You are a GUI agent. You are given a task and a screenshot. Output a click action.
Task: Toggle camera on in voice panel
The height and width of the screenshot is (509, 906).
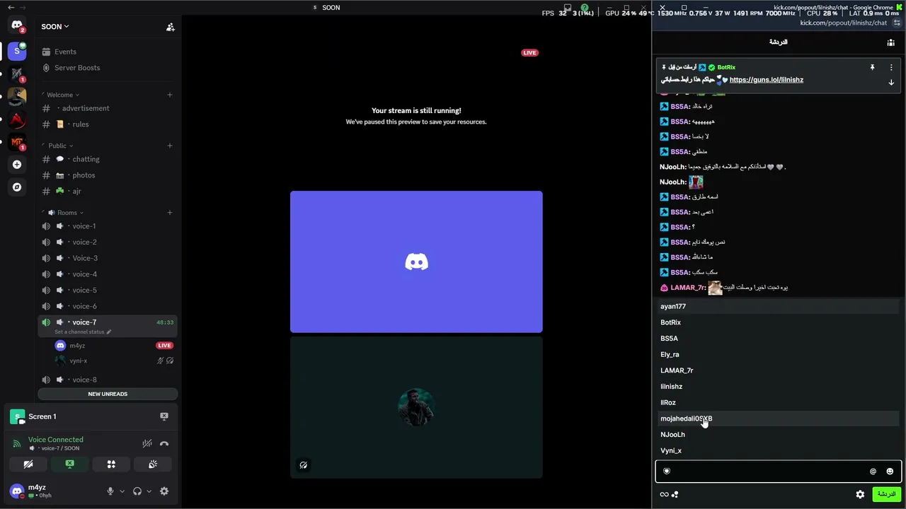[x=28, y=464]
